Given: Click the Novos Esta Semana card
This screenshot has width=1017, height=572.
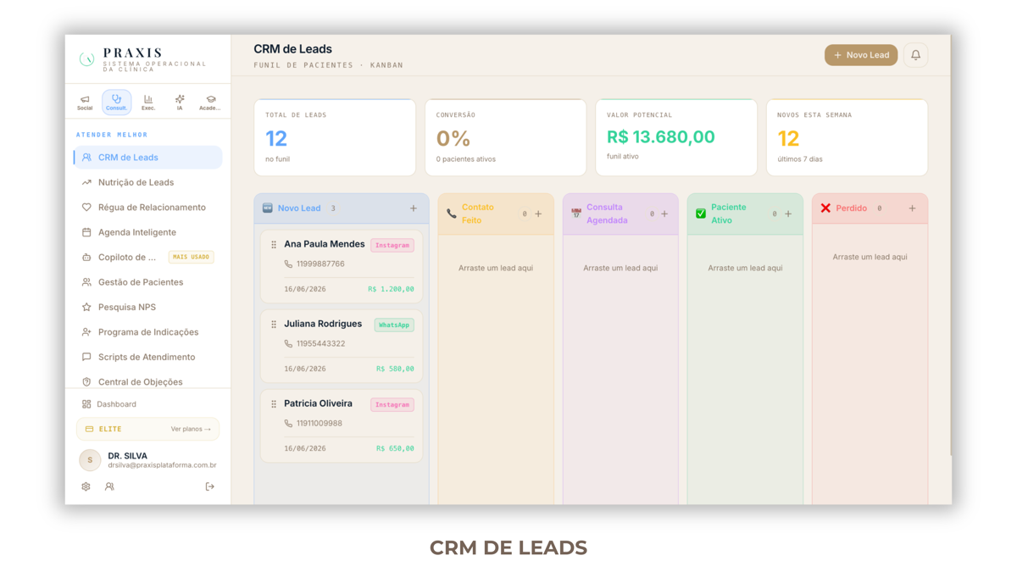Looking at the screenshot, I should coord(847,137).
